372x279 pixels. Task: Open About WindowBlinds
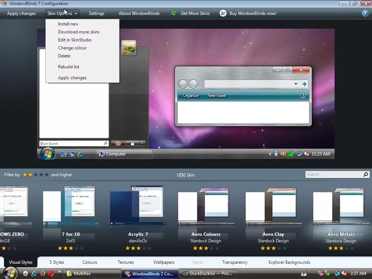[x=139, y=13]
